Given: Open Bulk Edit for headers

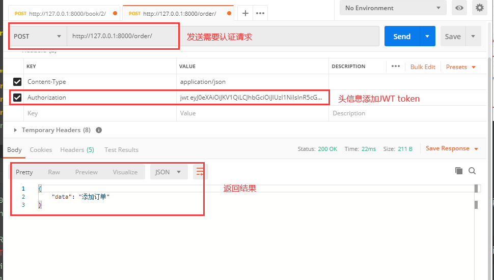Looking at the screenshot, I should 423,67.
